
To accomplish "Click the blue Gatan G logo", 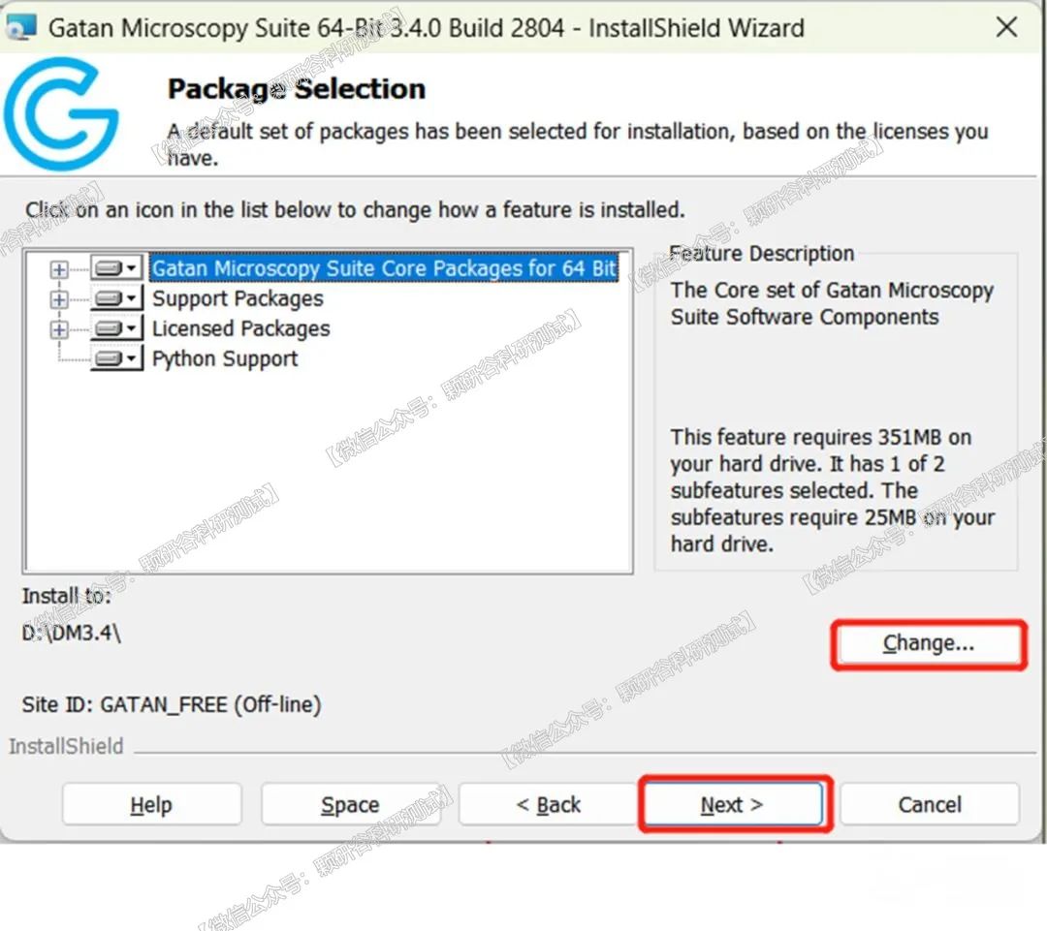I will coord(60,114).
